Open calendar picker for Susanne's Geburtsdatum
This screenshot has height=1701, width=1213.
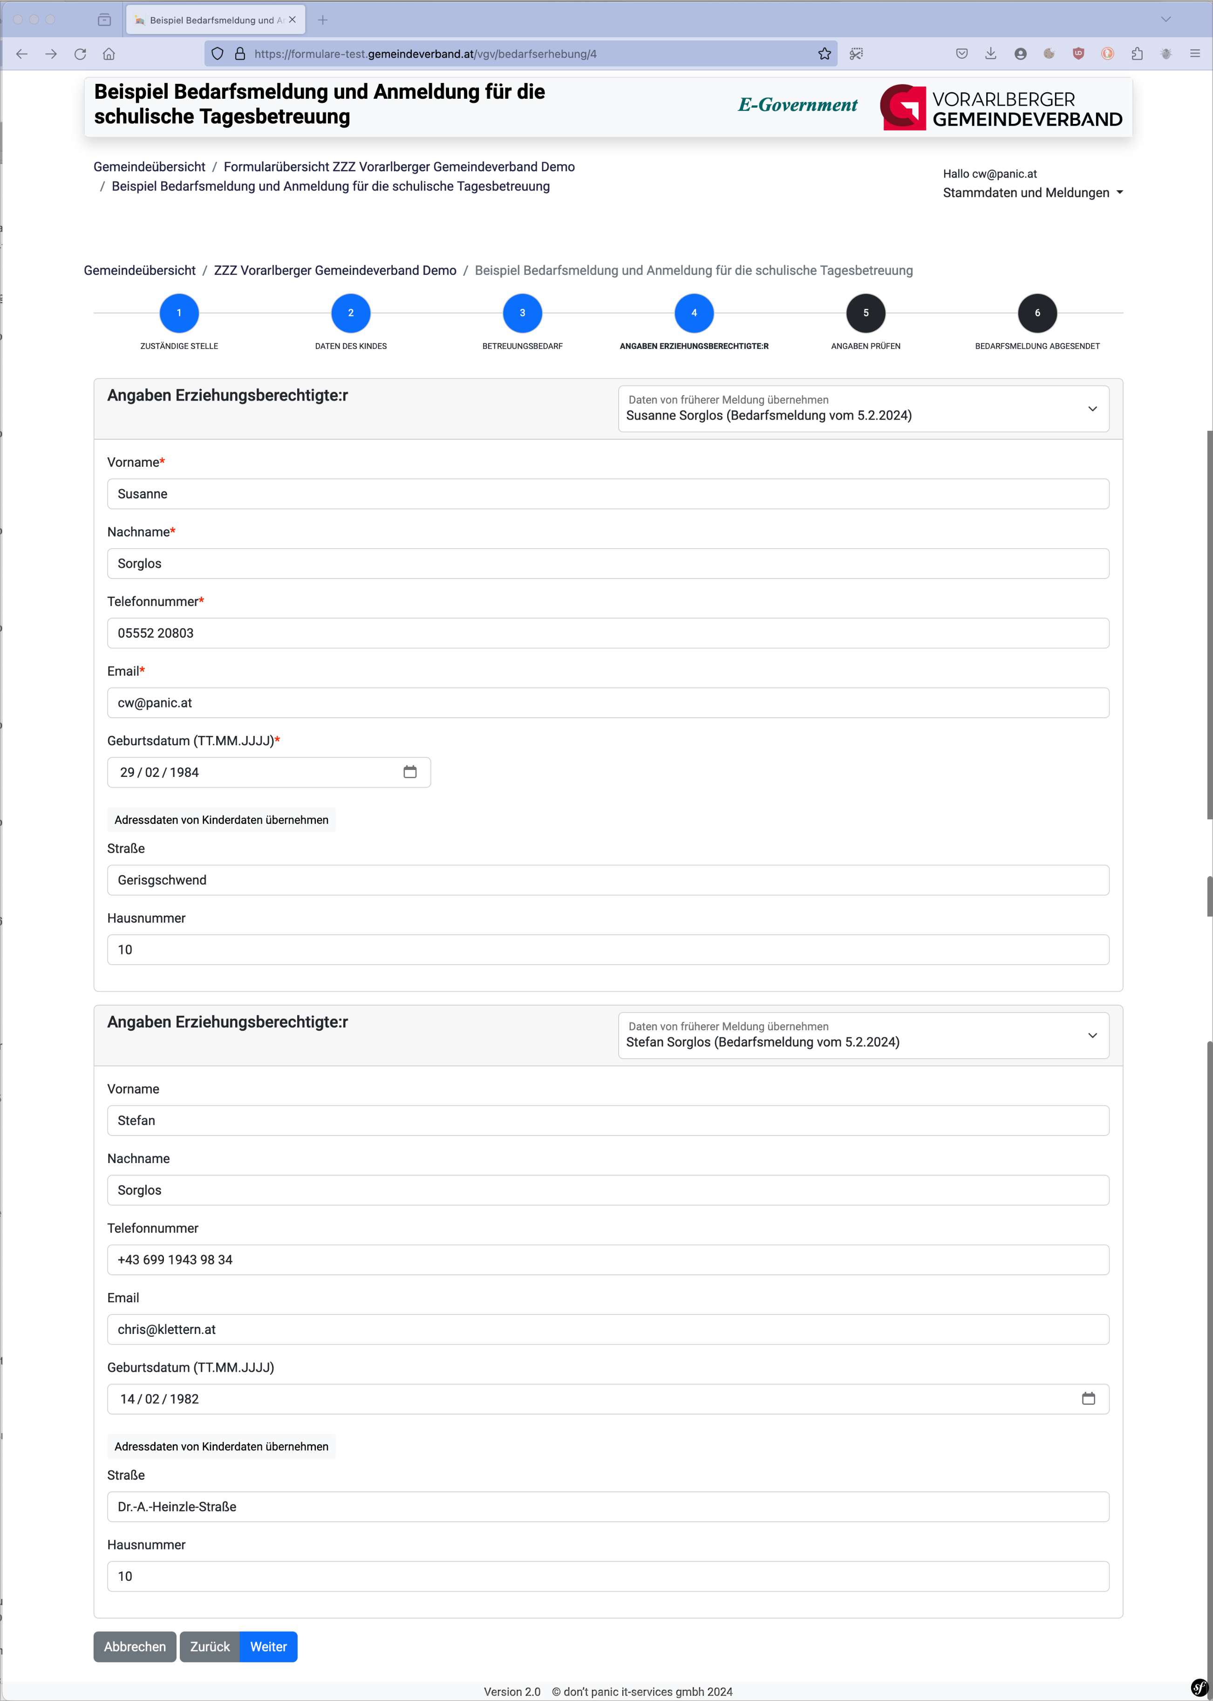(x=410, y=772)
